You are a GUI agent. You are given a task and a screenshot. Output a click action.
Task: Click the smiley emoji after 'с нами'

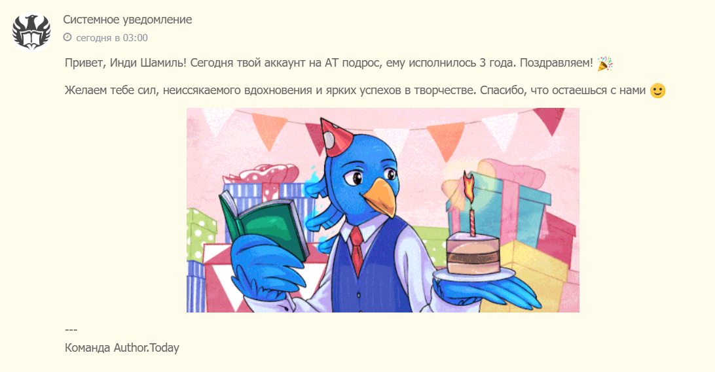[x=657, y=91]
